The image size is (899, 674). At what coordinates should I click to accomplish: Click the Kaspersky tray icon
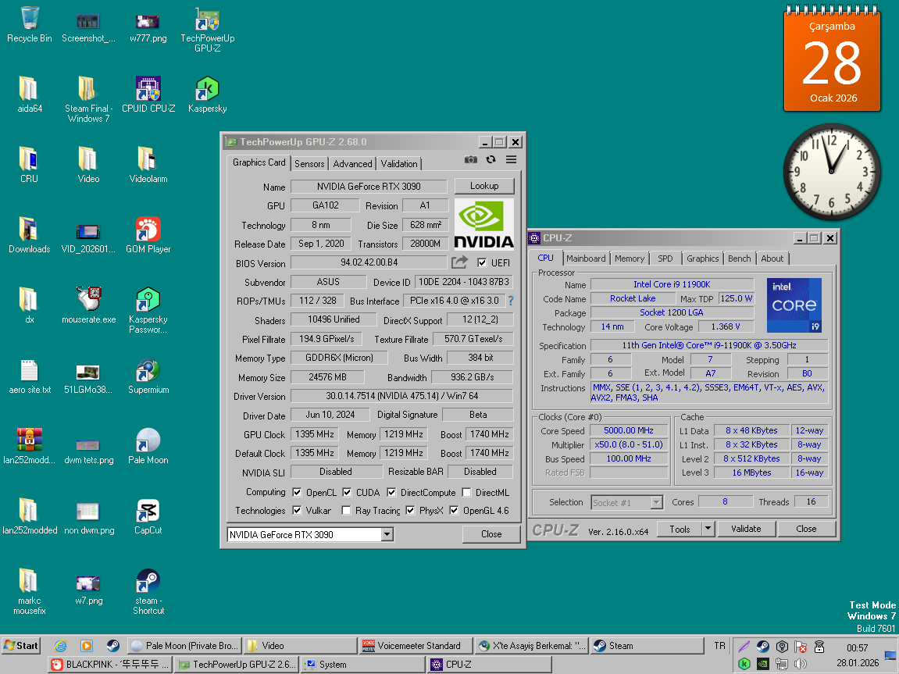pyautogui.click(x=744, y=664)
